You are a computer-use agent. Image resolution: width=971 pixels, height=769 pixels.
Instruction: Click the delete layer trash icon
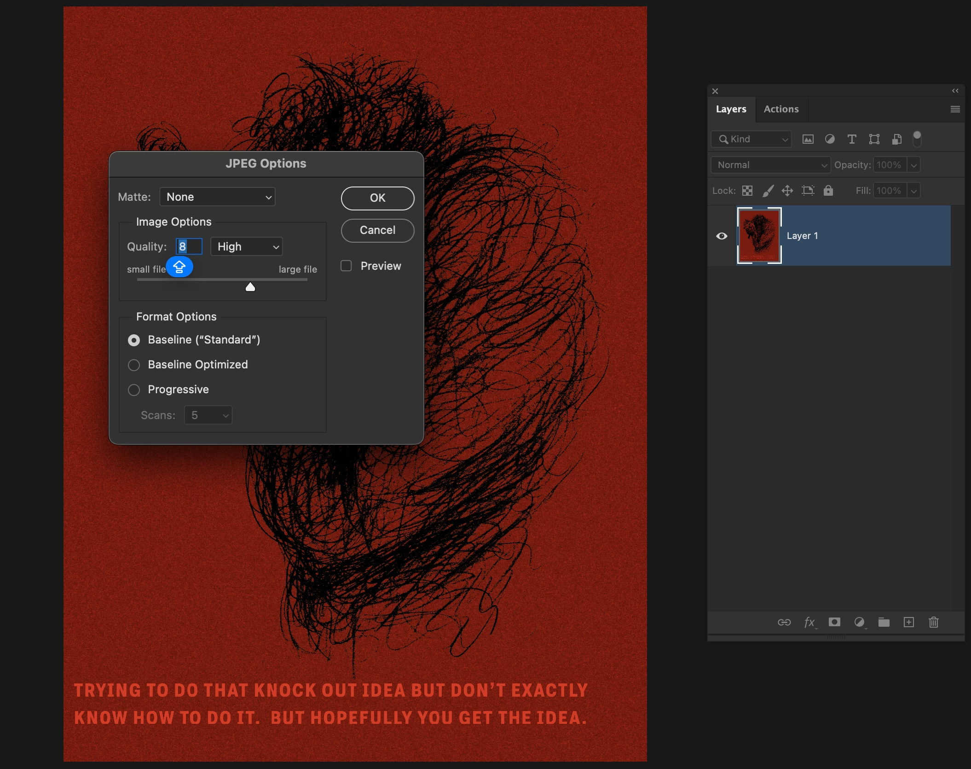coord(933,623)
